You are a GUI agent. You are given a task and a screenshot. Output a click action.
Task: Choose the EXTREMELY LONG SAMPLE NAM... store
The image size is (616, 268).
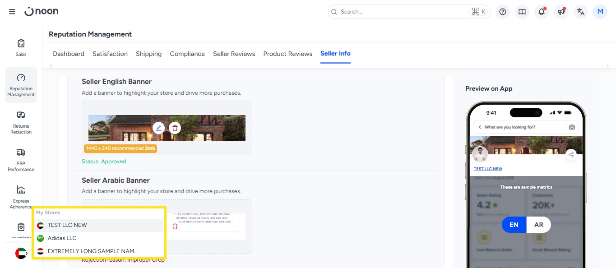coord(92,251)
